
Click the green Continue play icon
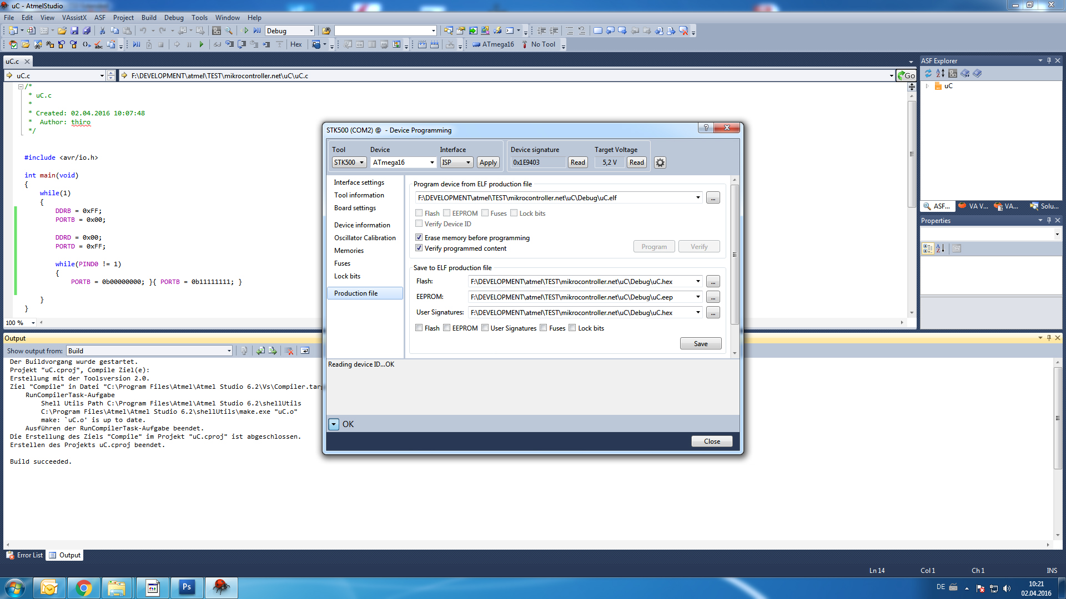[202, 44]
